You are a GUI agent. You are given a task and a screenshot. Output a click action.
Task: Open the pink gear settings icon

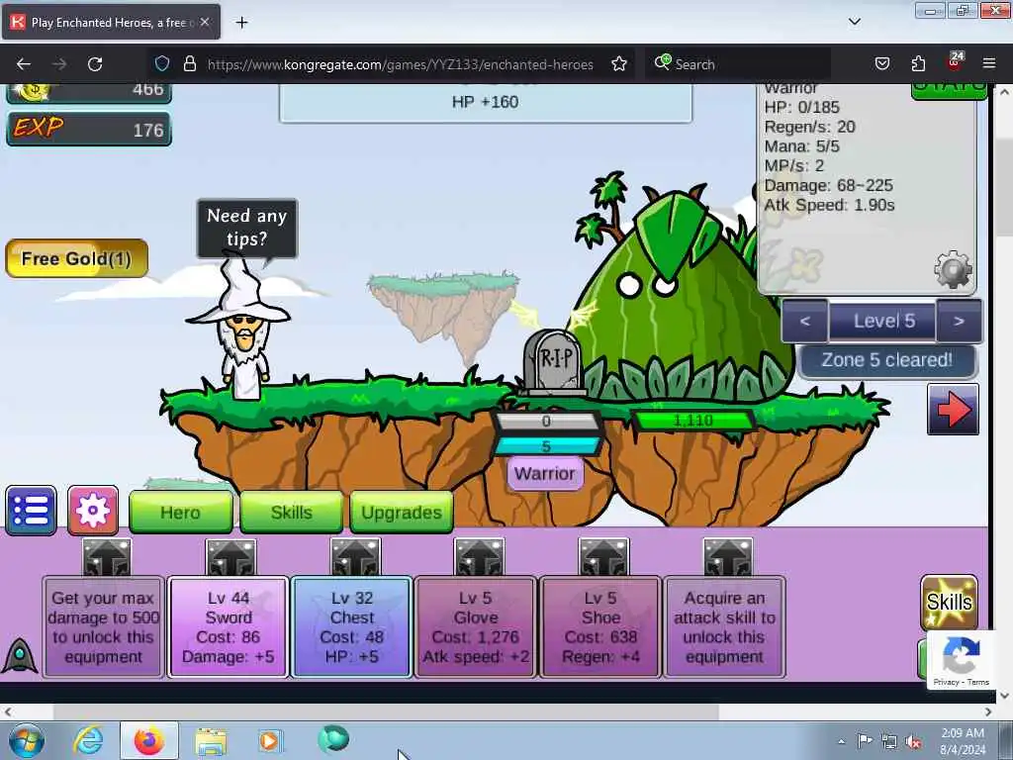pos(92,511)
